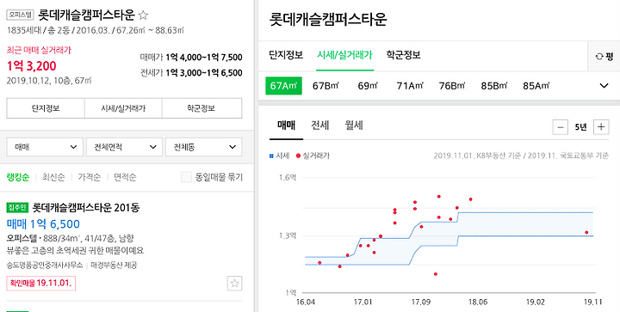Open the 전체동 building dropdown
This screenshot has width=620, height=312.
203,147
